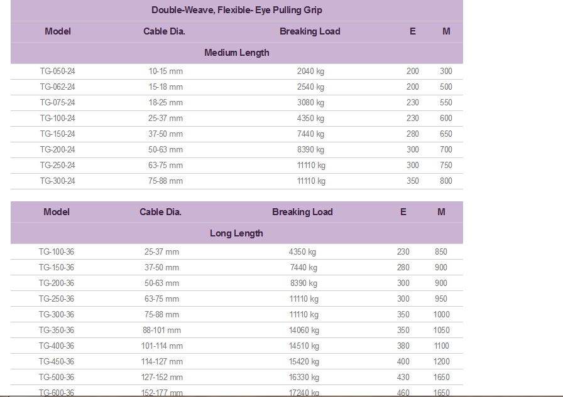Select model cell TG-500-36
Screen dimensions: 563x397
[x=57, y=378]
